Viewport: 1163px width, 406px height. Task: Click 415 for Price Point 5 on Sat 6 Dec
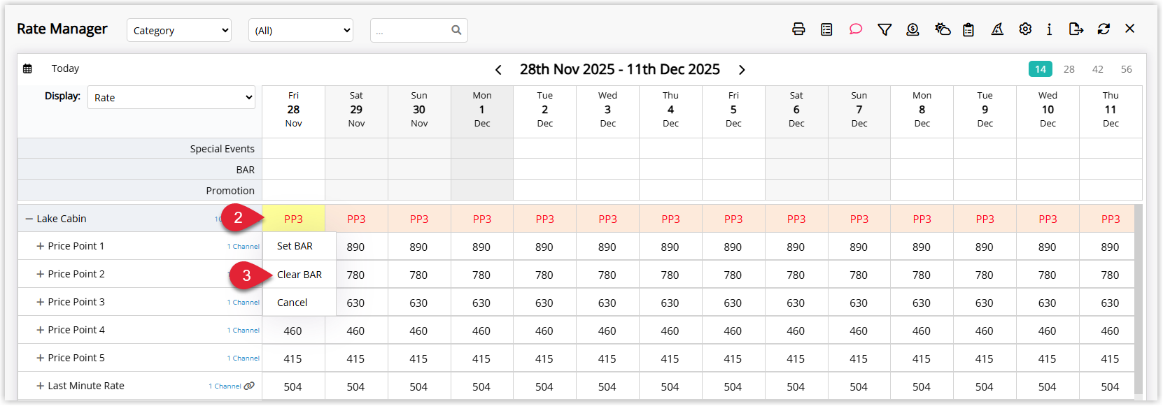(x=796, y=358)
